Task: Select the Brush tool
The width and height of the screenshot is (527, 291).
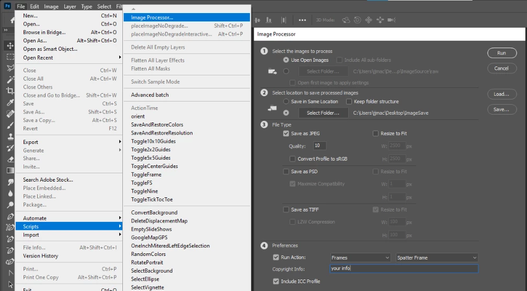Action: (x=10, y=125)
